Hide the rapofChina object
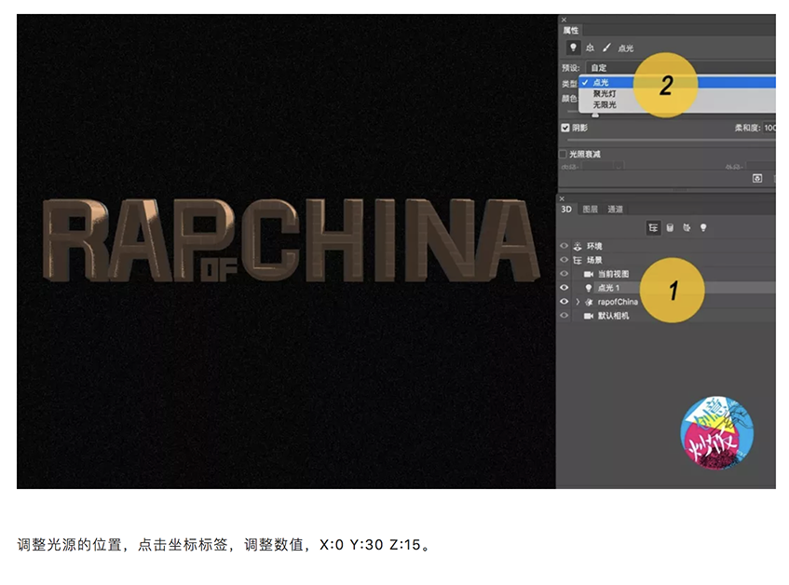 tap(565, 302)
